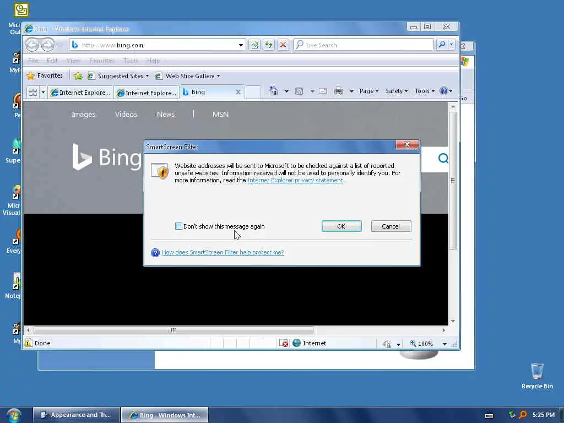Click the vertical scrollbar thumb
This screenshot has width=564, height=423.
(453, 180)
